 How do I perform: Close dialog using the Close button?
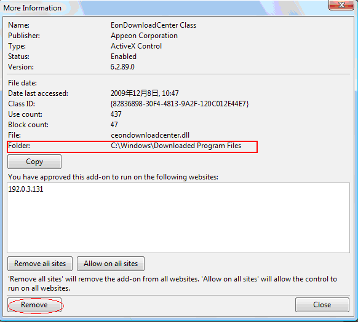click(322, 305)
